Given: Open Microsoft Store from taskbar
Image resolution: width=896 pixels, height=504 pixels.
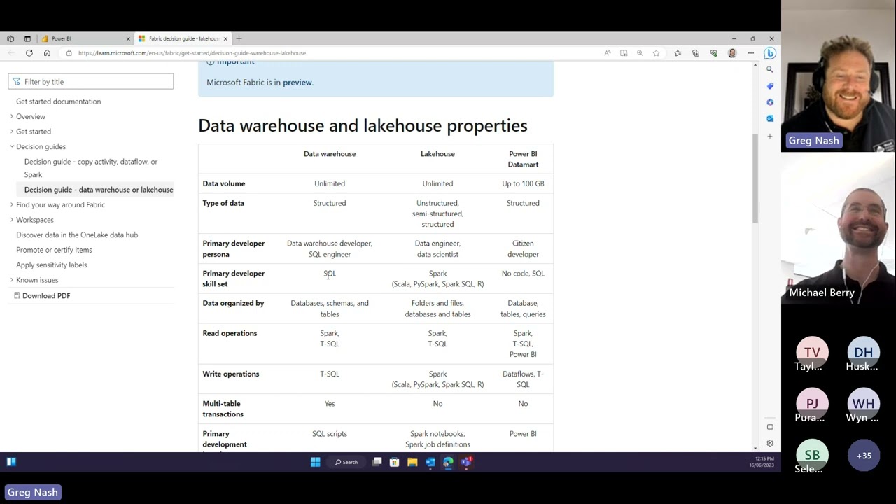Looking at the screenshot, I should [x=395, y=462].
